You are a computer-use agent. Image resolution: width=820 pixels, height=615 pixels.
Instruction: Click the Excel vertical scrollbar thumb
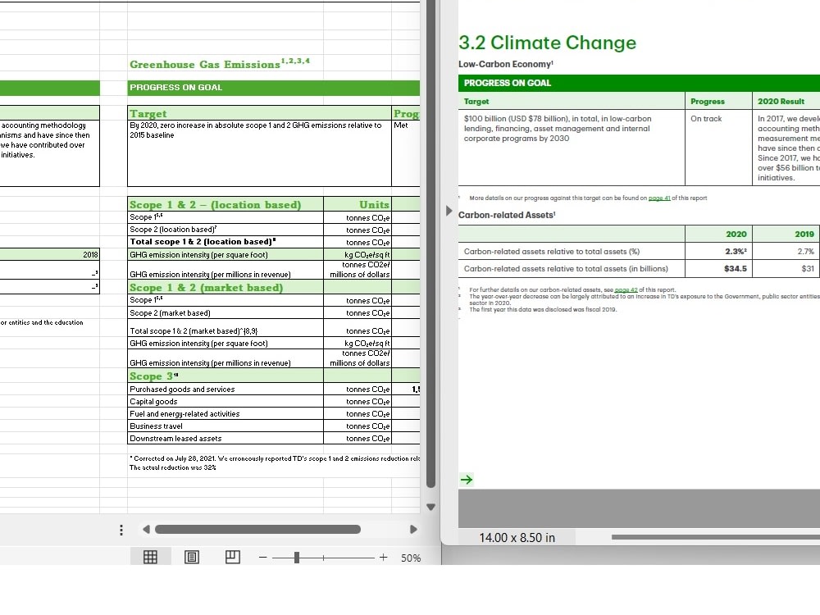tap(431, 244)
